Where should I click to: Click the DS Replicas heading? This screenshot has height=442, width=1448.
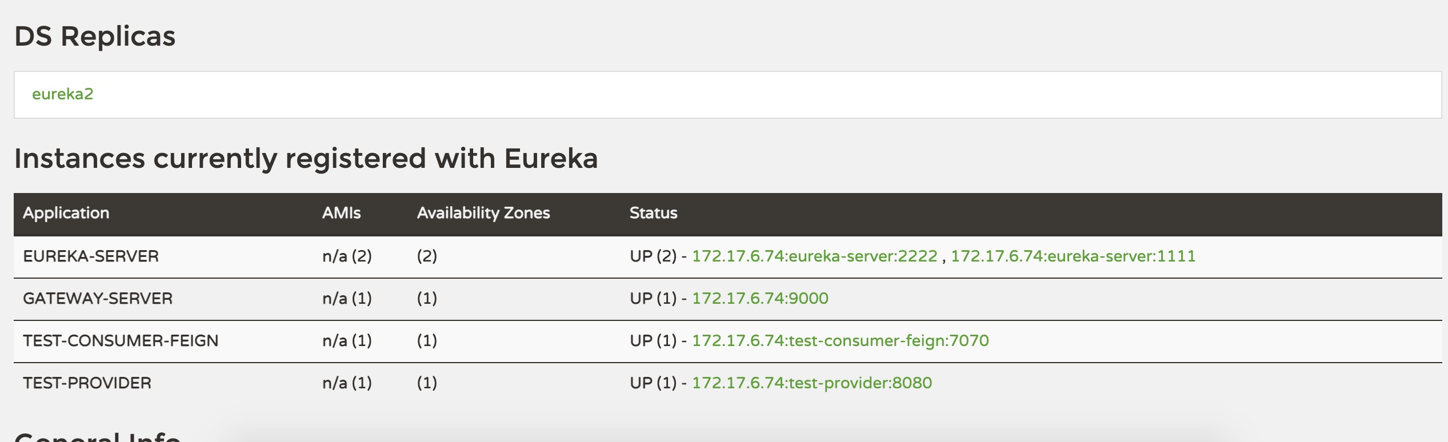(x=95, y=37)
